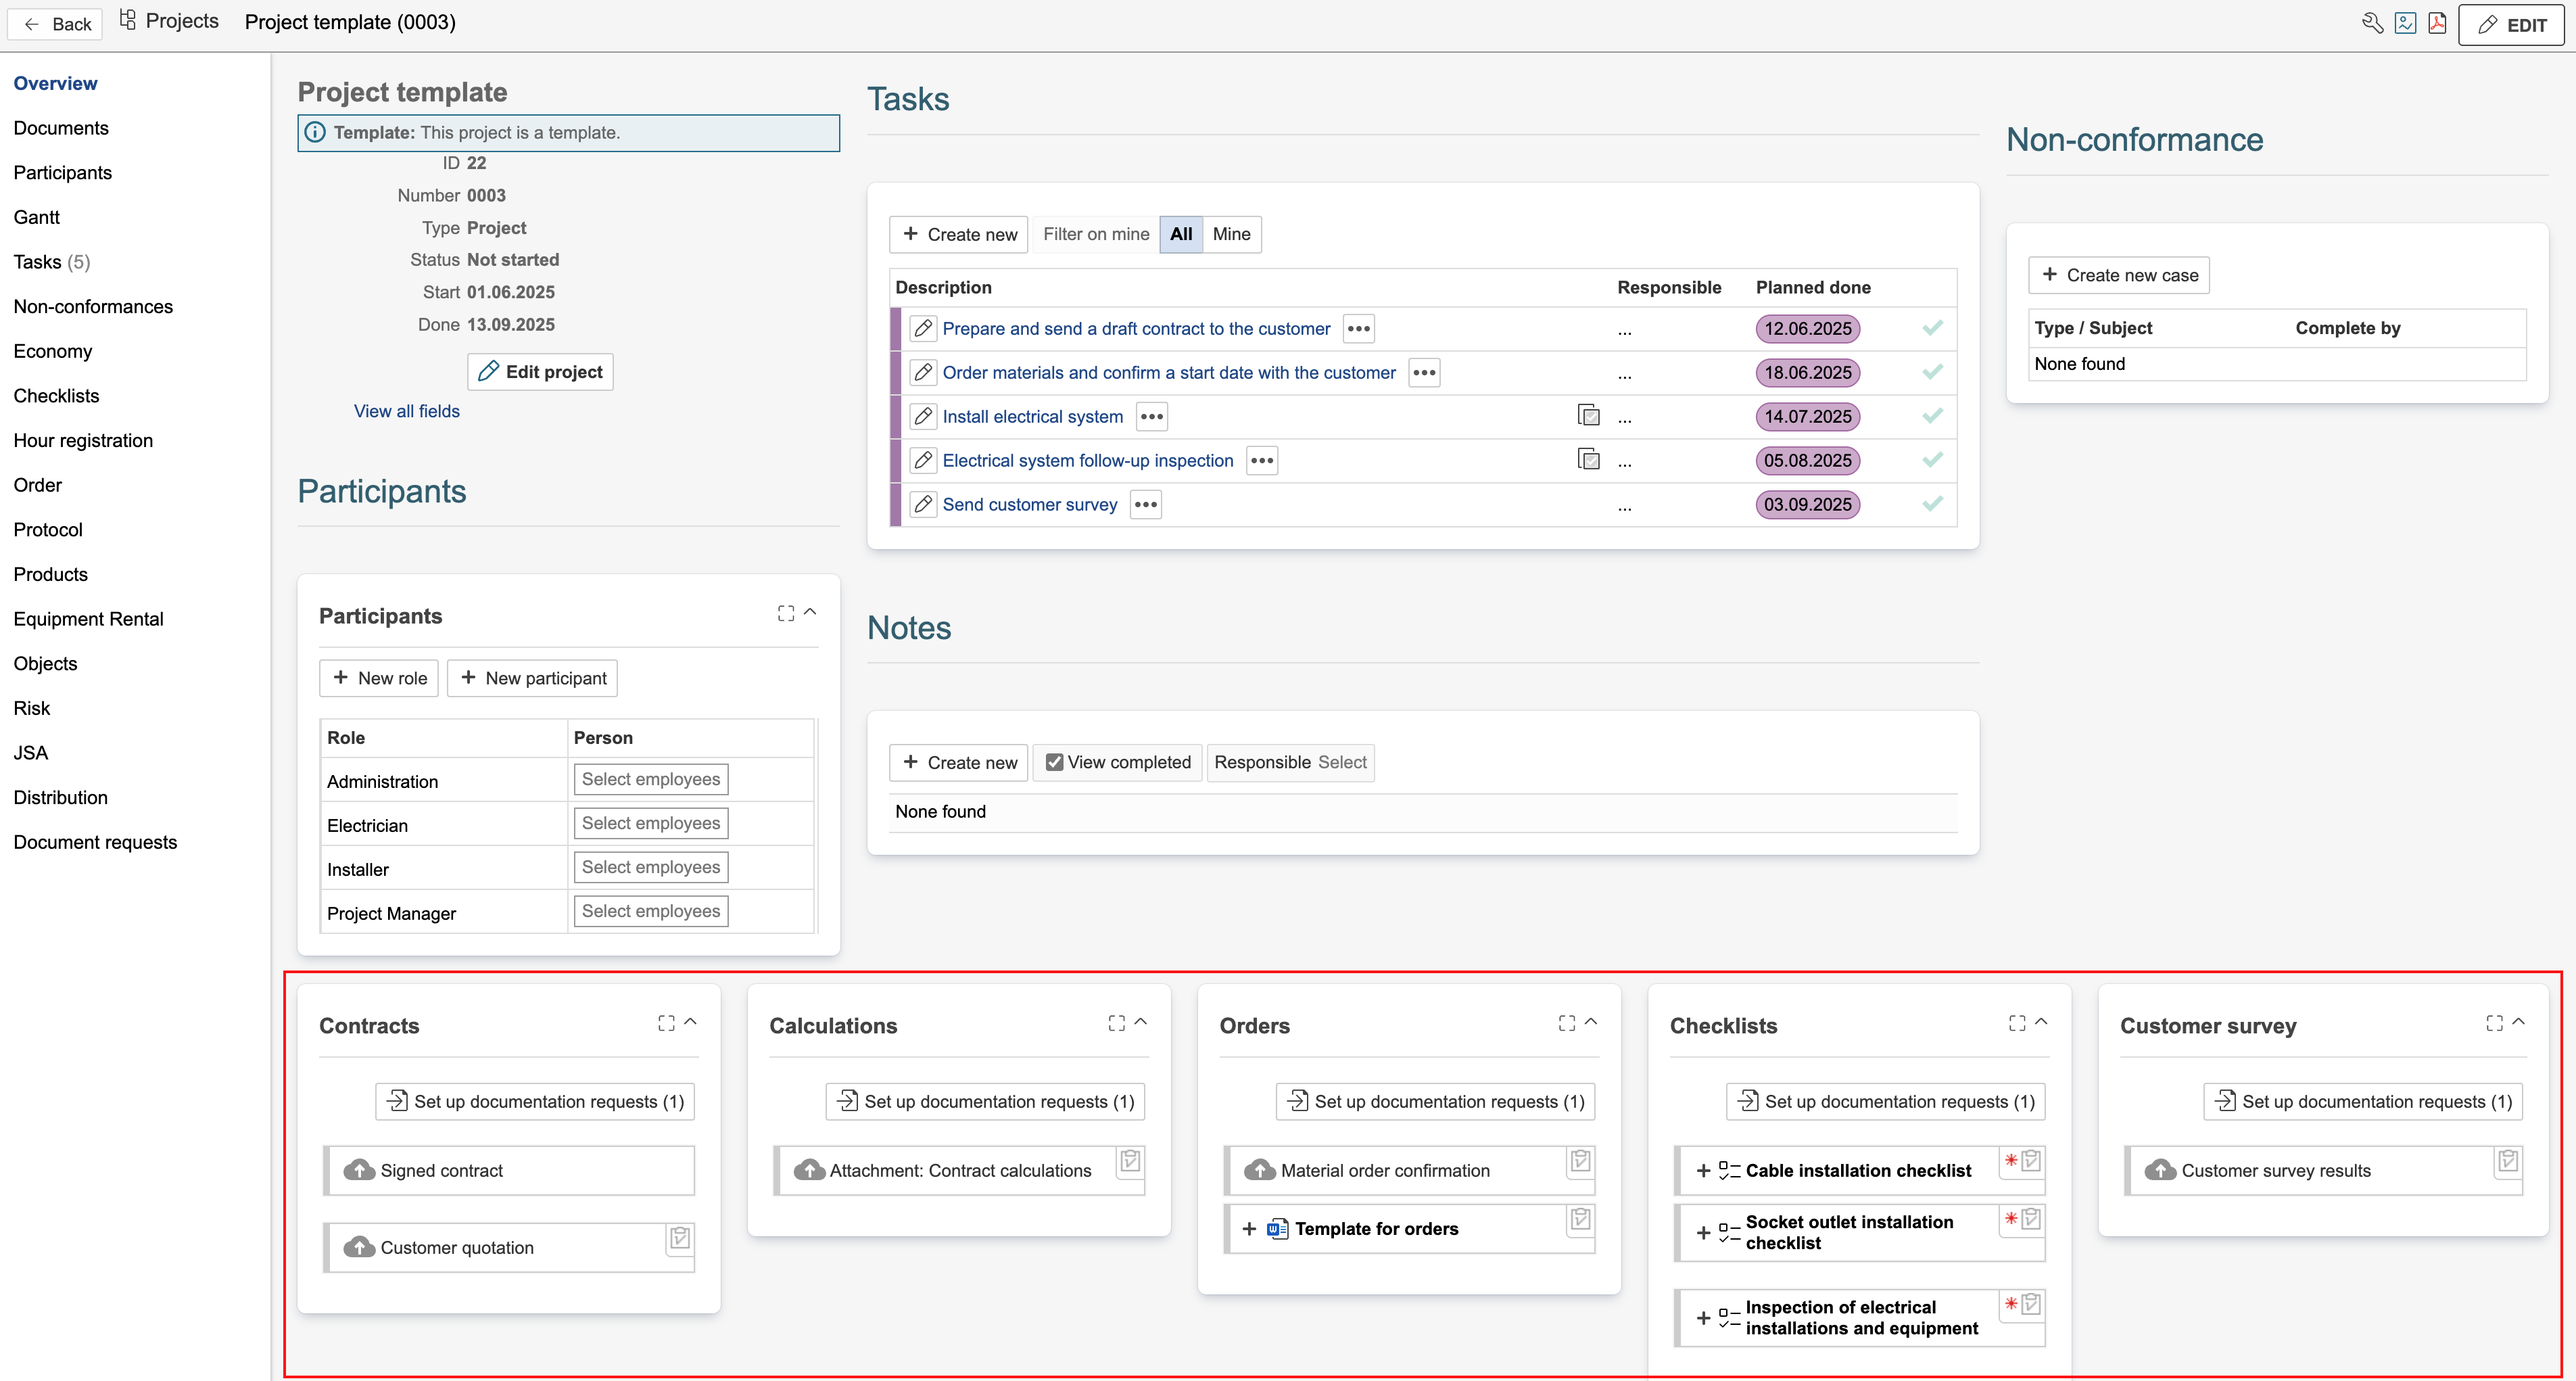Click the View all fields link
Image resolution: width=2576 pixels, height=1381 pixels.
pyautogui.click(x=406, y=411)
